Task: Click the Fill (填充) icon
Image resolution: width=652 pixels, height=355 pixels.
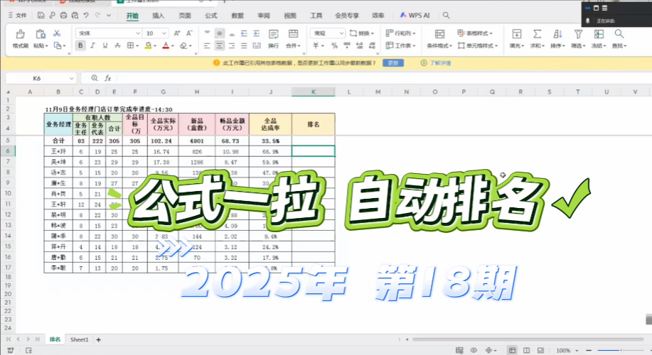Action: coord(516,34)
